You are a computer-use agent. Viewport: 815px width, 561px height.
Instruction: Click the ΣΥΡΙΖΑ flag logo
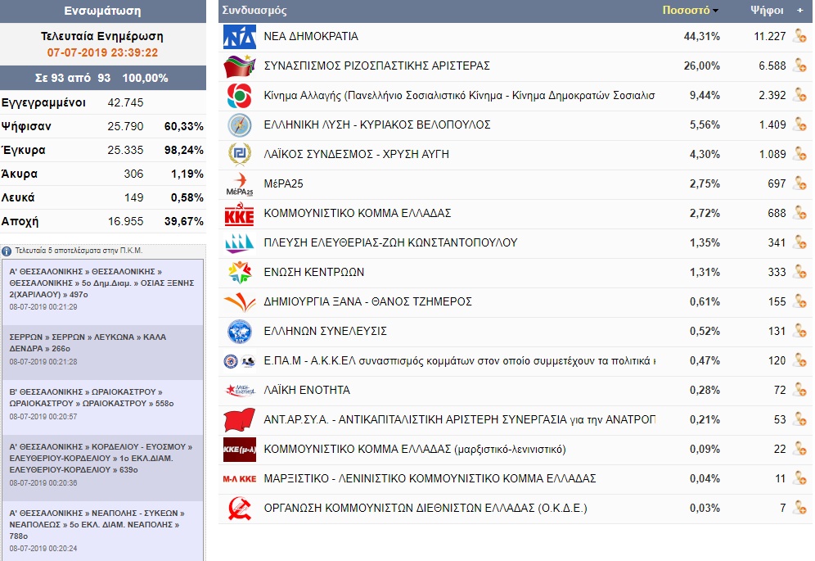(x=240, y=66)
